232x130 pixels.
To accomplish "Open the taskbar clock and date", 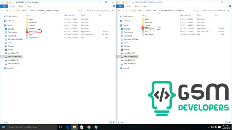I will coord(226,127).
